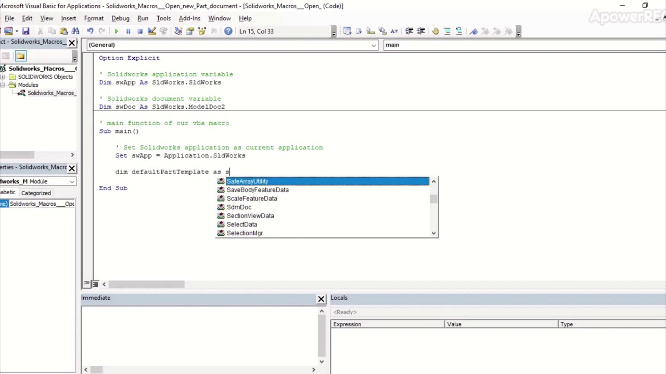Switch to Procedure View button
666x374 pixels.
point(86,284)
